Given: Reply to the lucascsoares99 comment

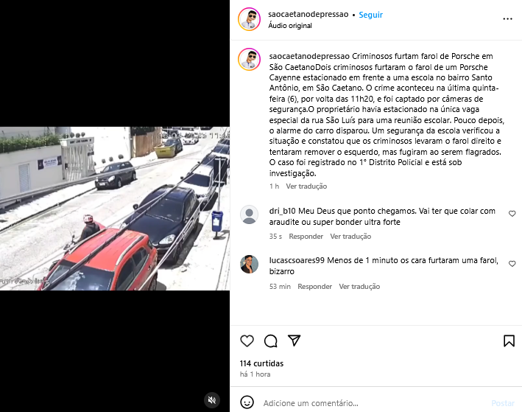Looking at the screenshot, I should (x=314, y=286).
